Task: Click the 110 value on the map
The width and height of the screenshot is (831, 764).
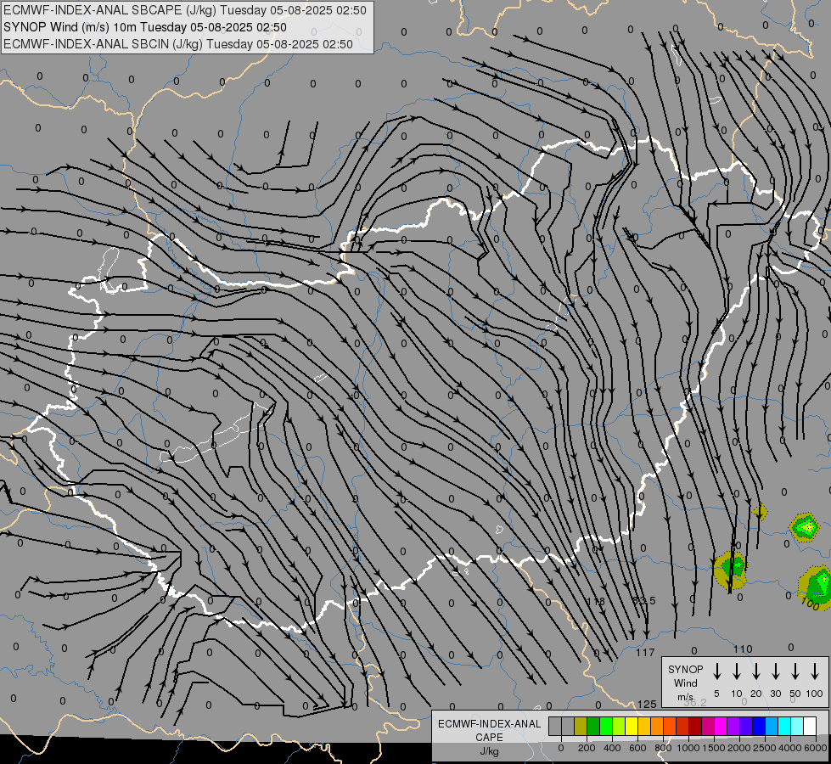Action: 743,649
